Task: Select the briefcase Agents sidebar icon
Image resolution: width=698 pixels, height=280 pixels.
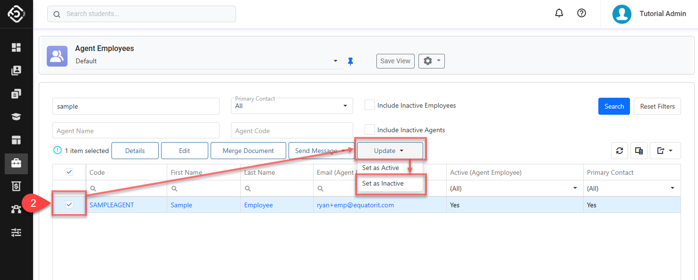Action: click(17, 163)
